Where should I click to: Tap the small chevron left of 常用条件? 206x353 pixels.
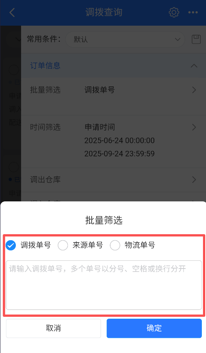click(x=18, y=40)
